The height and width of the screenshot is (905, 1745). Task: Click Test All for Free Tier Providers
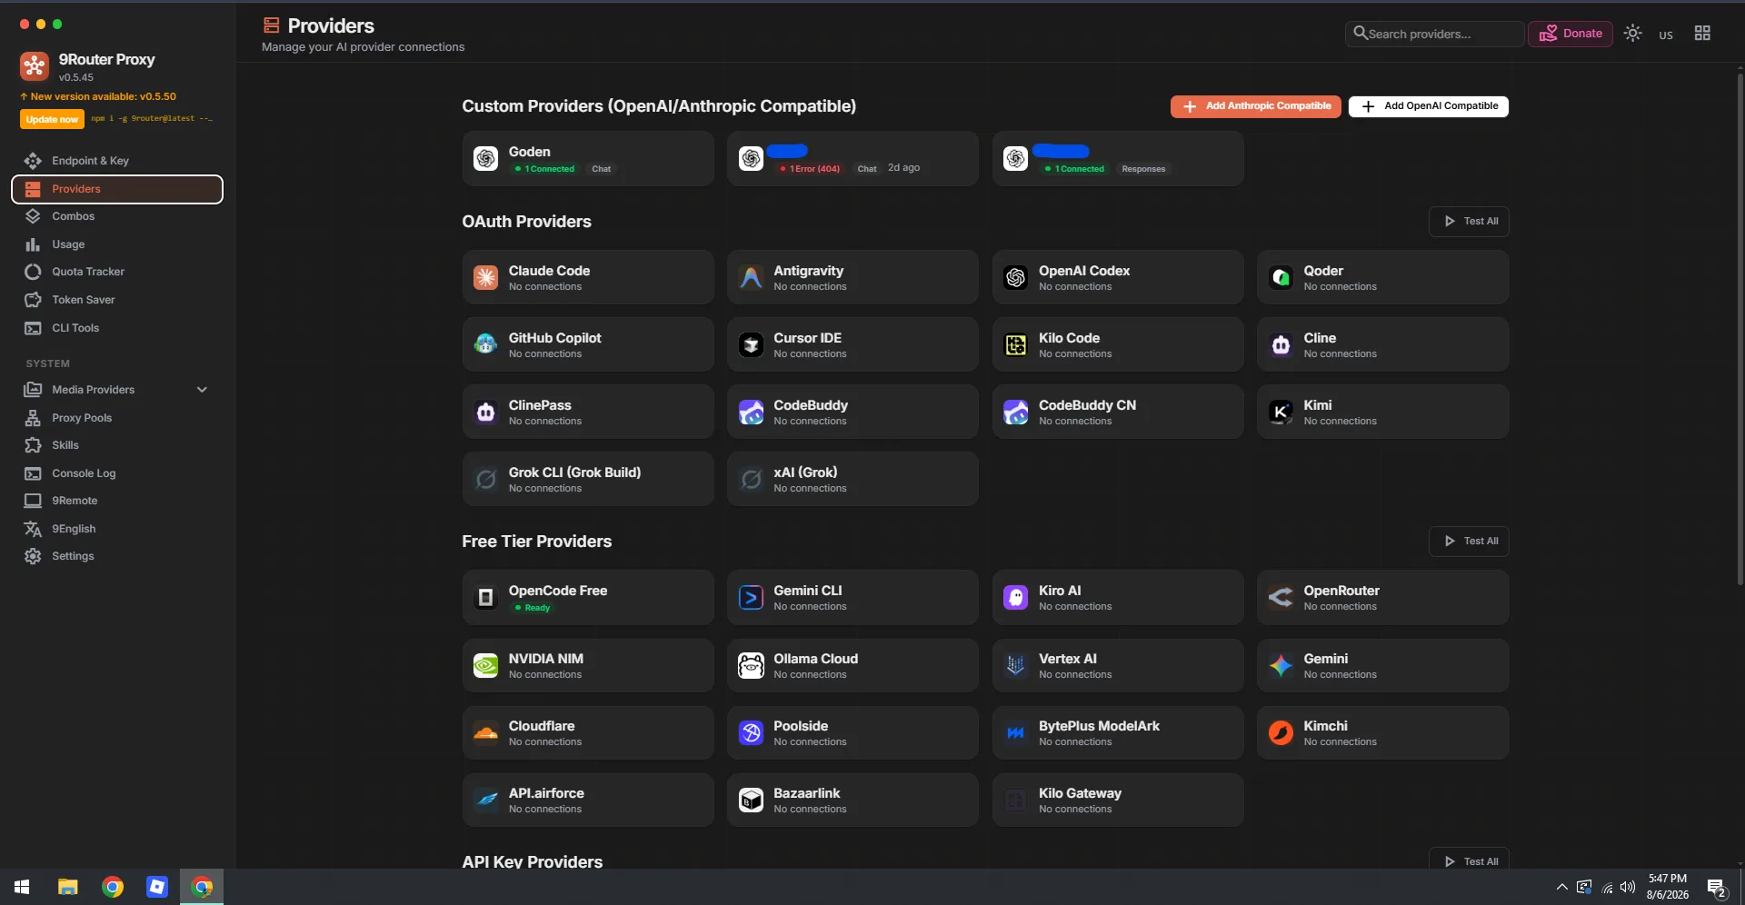click(1469, 542)
